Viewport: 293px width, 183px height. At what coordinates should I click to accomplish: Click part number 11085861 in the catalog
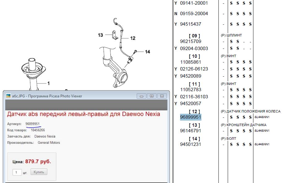point(191,62)
